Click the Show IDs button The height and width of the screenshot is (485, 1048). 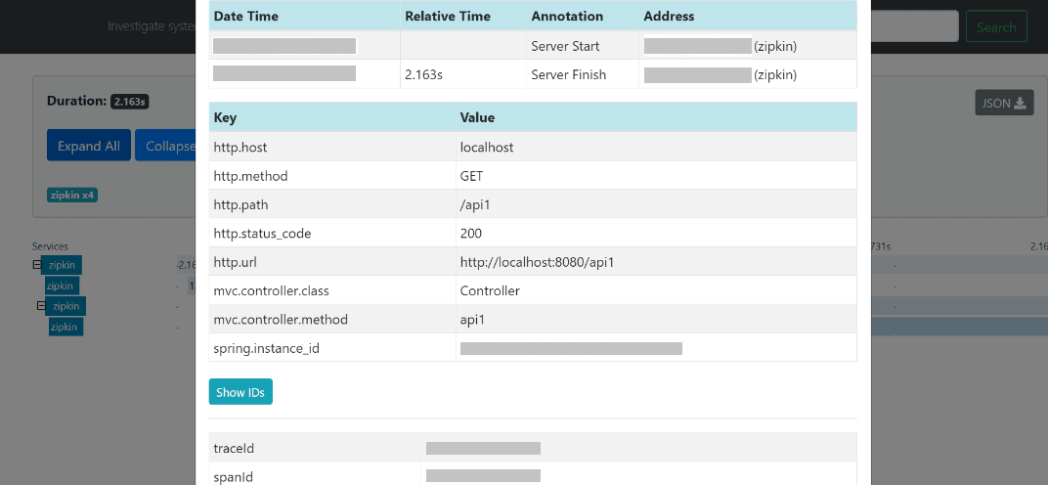pyautogui.click(x=240, y=392)
